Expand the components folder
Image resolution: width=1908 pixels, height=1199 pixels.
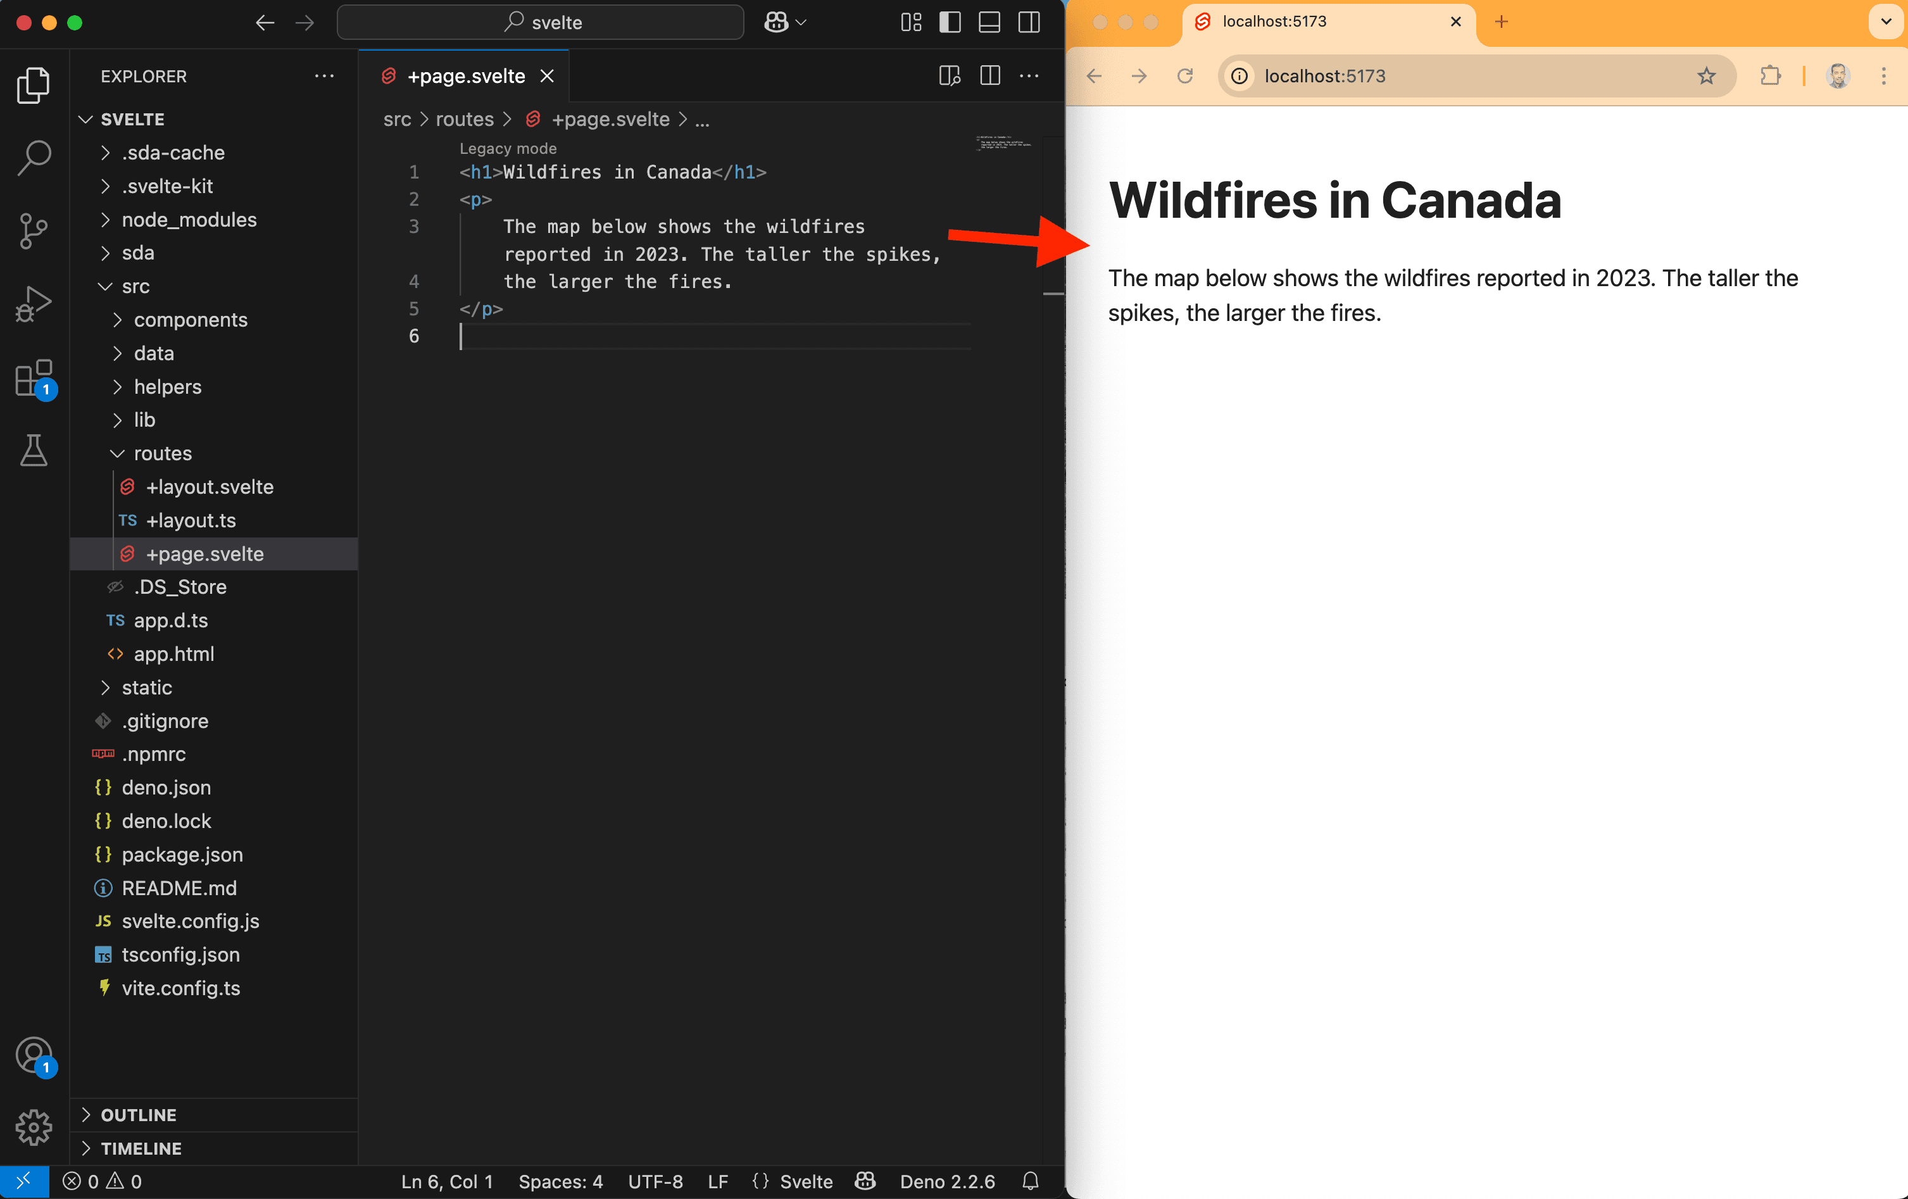(191, 319)
